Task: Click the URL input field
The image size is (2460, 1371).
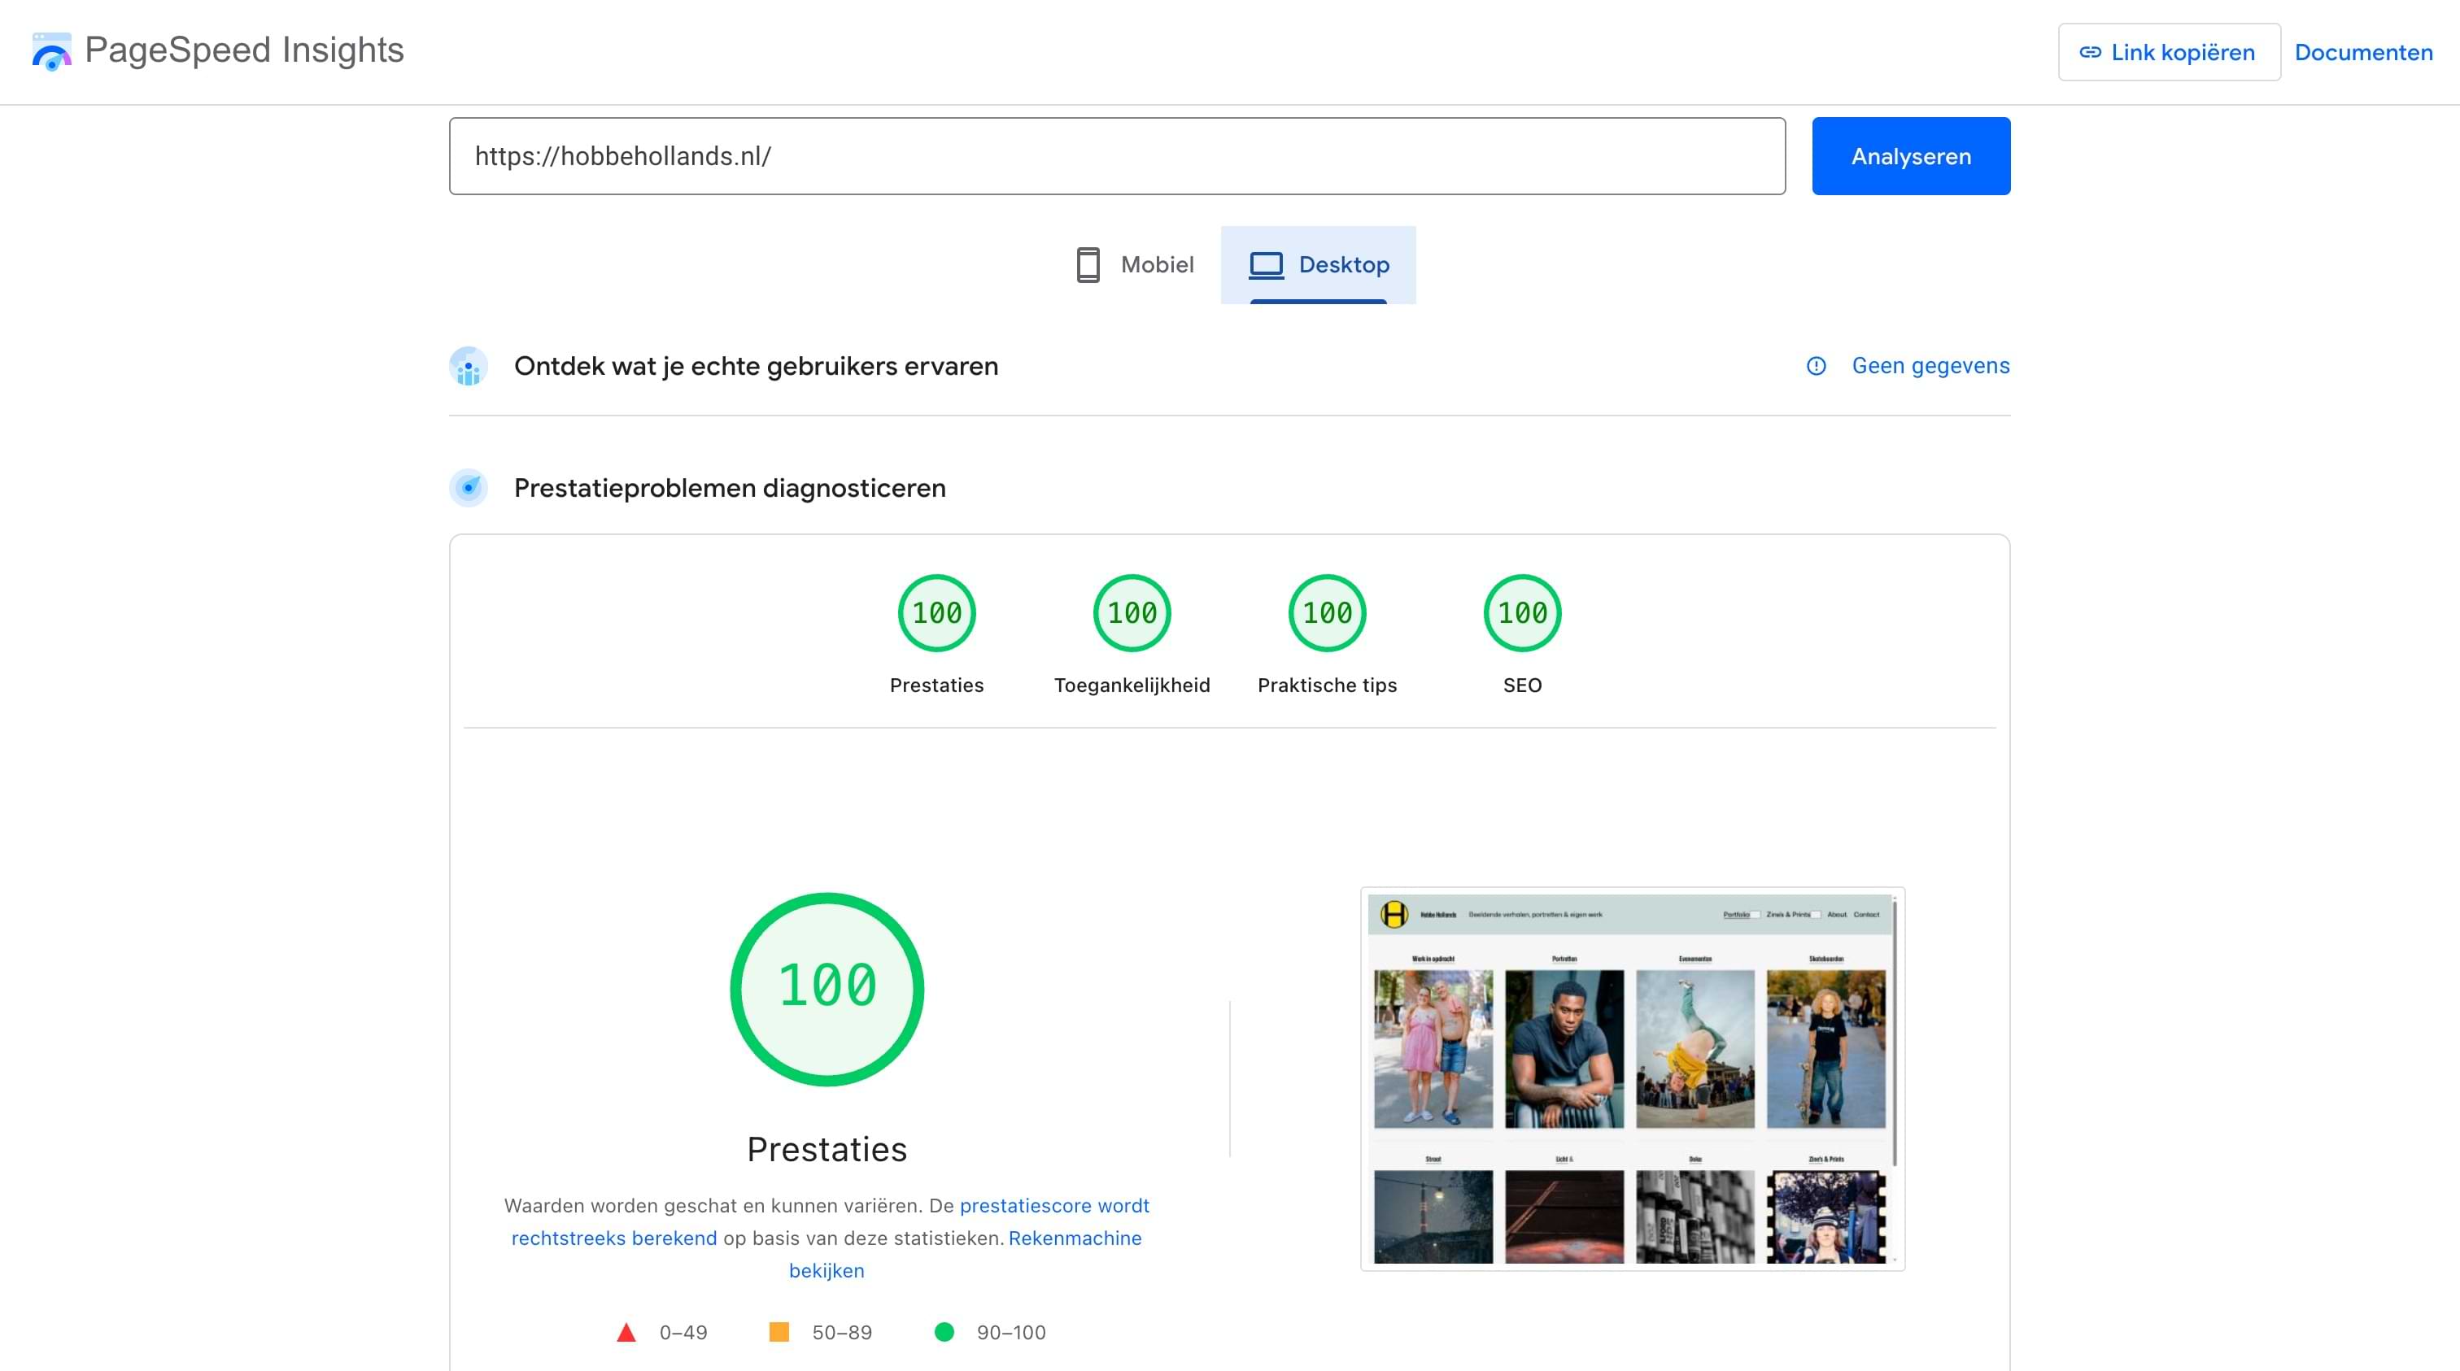Action: click(1116, 157)
